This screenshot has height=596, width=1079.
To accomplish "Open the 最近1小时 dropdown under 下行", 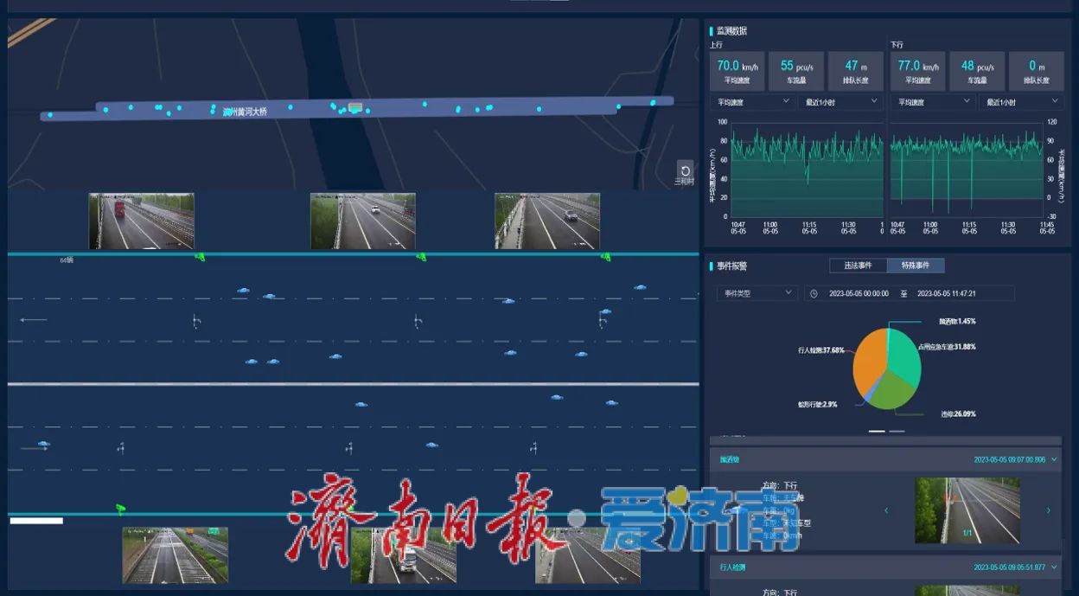I will (x=1022, y=102).
